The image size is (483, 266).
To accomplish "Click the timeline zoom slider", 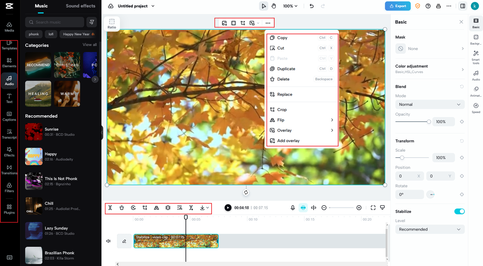I will (x=341, y=208).
